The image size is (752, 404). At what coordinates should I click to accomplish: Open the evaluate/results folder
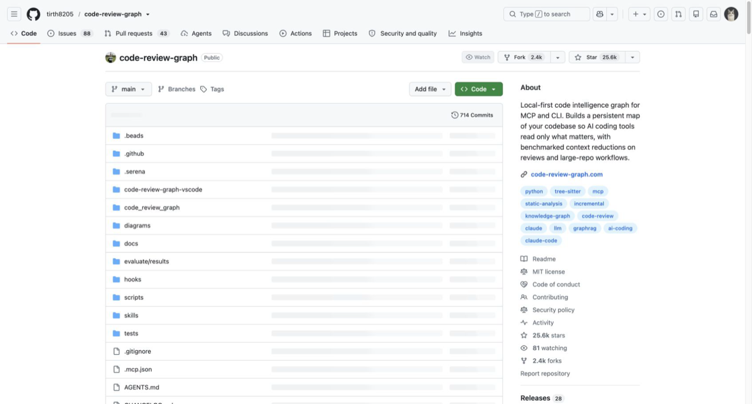click(146, 262)
